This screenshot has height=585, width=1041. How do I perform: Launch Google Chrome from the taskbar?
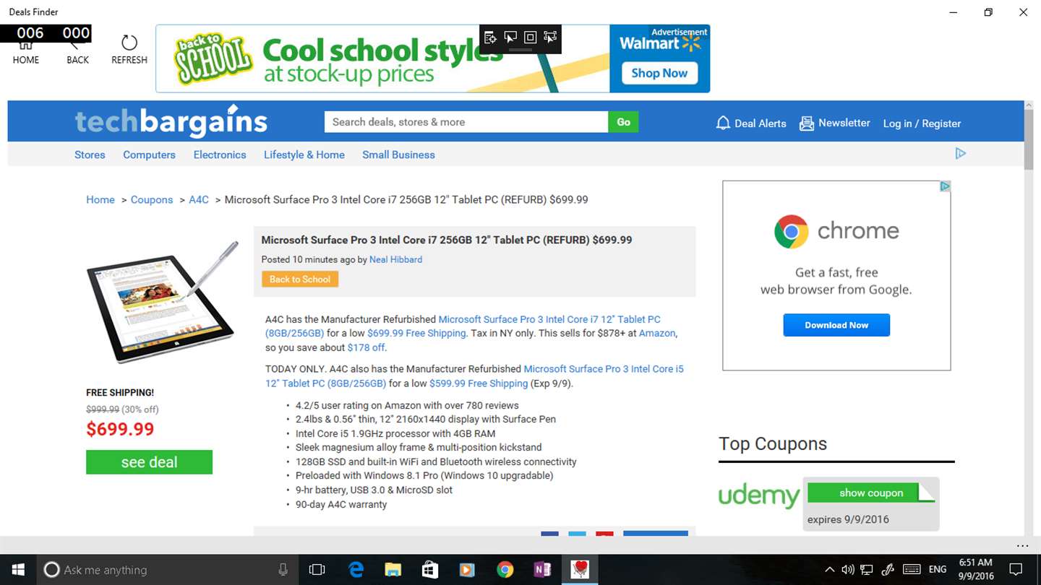pos(505,570)
